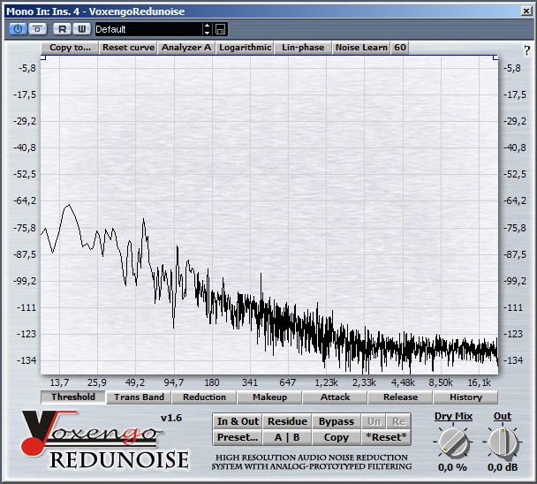Toggle the plugin power button
The image size is (537, 484).
18,29
